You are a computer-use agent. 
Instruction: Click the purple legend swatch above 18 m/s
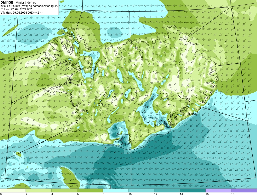[x=244, y=190]
